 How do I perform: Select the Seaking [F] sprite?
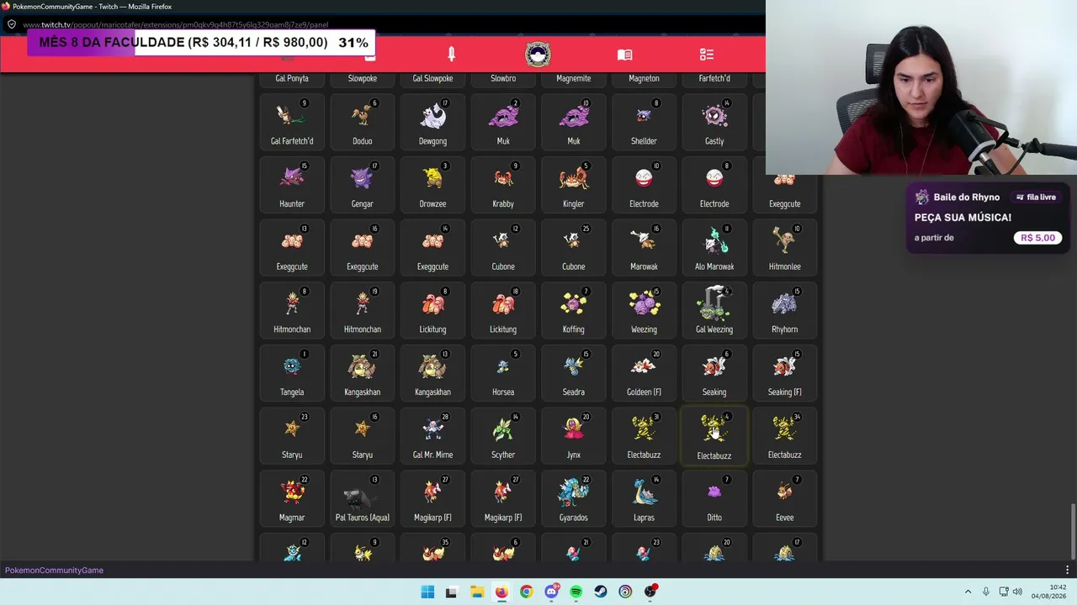[784, 366]
